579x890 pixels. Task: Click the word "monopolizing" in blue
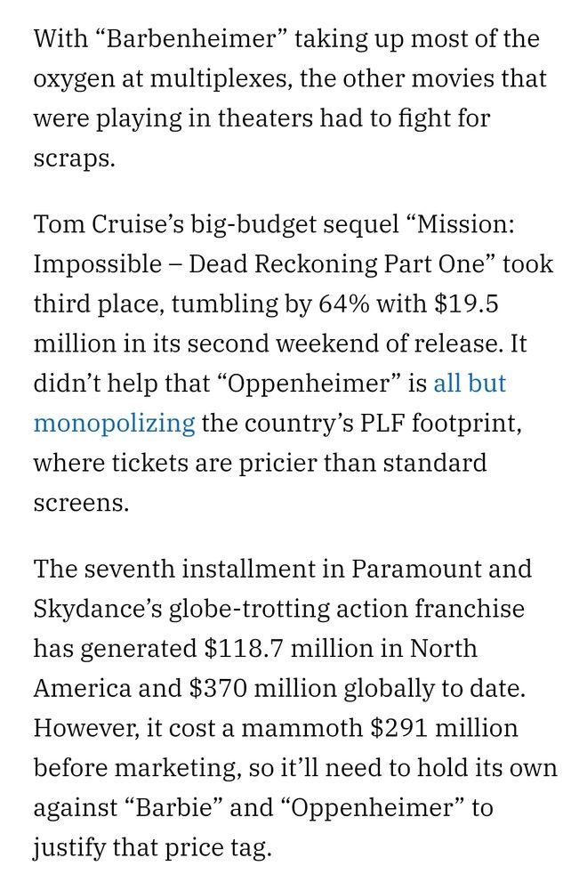[x=114, y=423]
